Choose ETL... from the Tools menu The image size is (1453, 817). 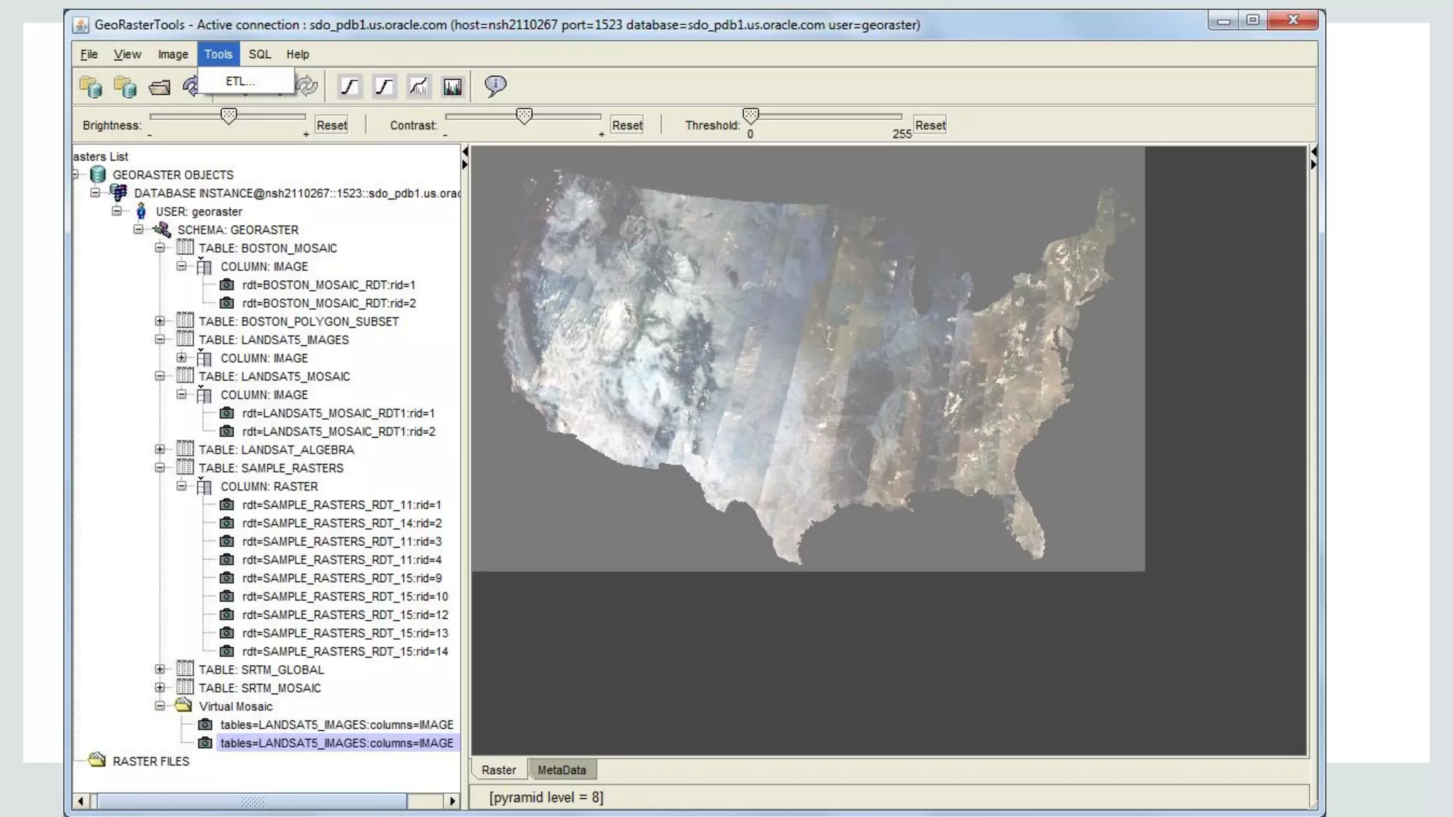click(240, 82)
